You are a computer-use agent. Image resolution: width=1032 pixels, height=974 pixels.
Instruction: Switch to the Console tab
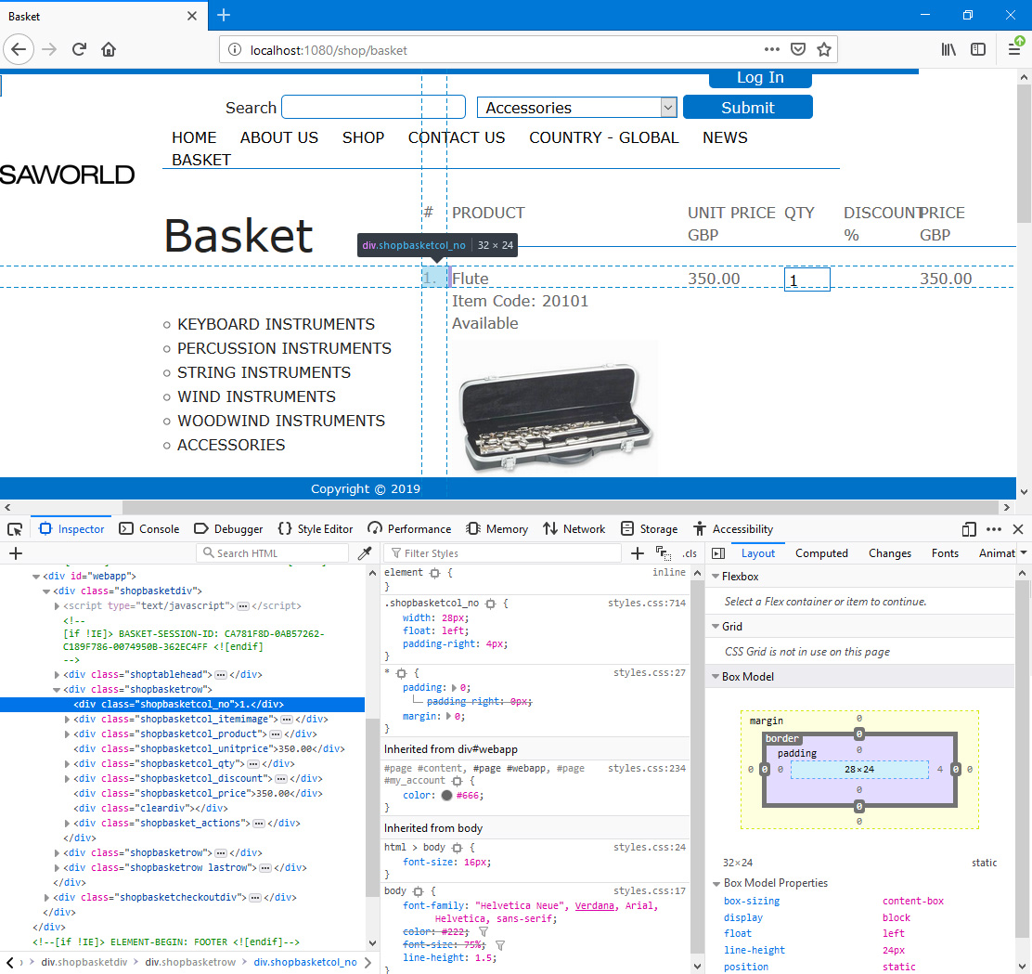click(149, 529)
